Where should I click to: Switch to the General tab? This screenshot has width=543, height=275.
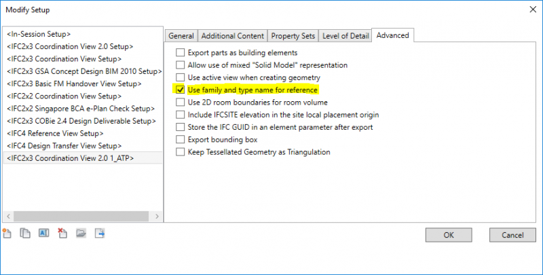pyautogui.click(x=181, y=36)
